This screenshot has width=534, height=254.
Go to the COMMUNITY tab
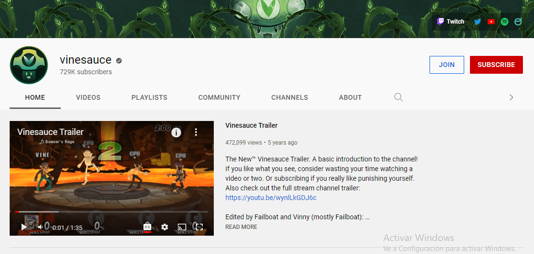coord(219,97)
